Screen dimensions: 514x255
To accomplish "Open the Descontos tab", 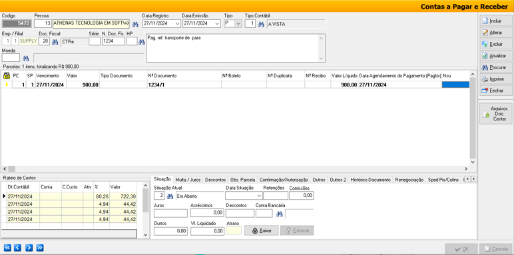I will pos(215,180).
